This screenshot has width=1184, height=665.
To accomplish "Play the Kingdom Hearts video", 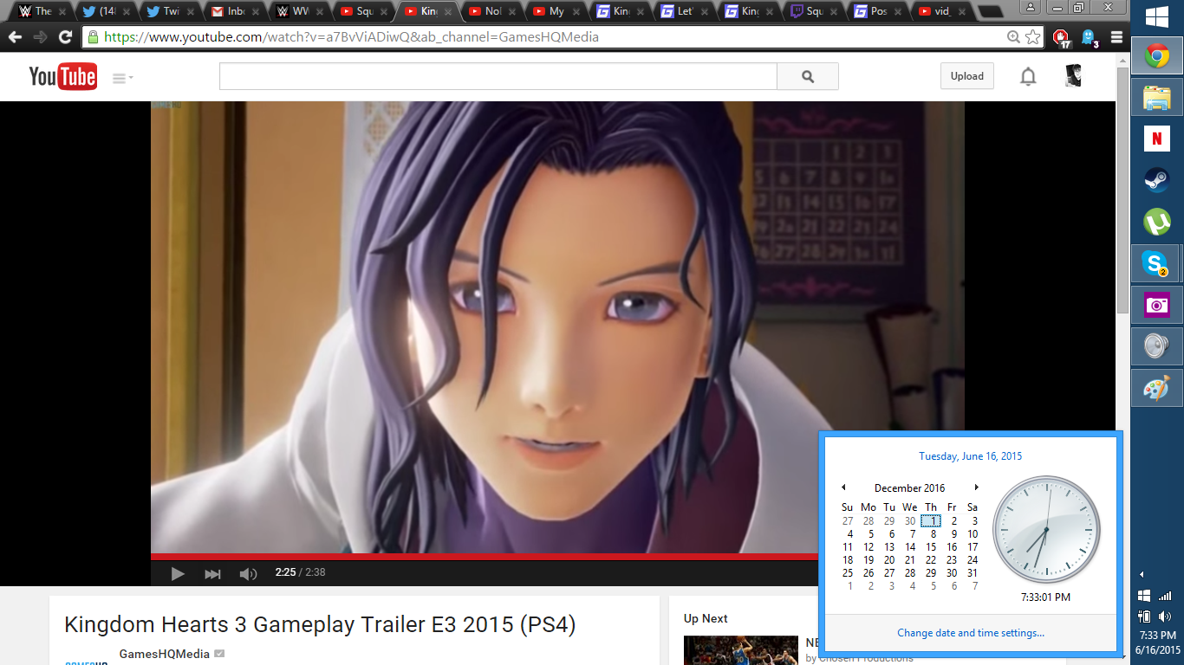I will click(178, 573).
